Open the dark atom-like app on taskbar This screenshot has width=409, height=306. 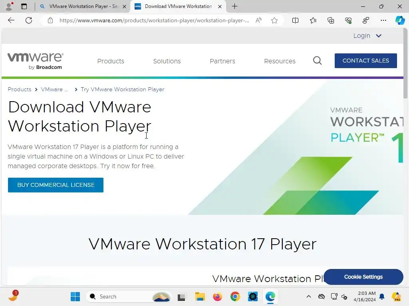pyautogui.click(x=252, y=296)
